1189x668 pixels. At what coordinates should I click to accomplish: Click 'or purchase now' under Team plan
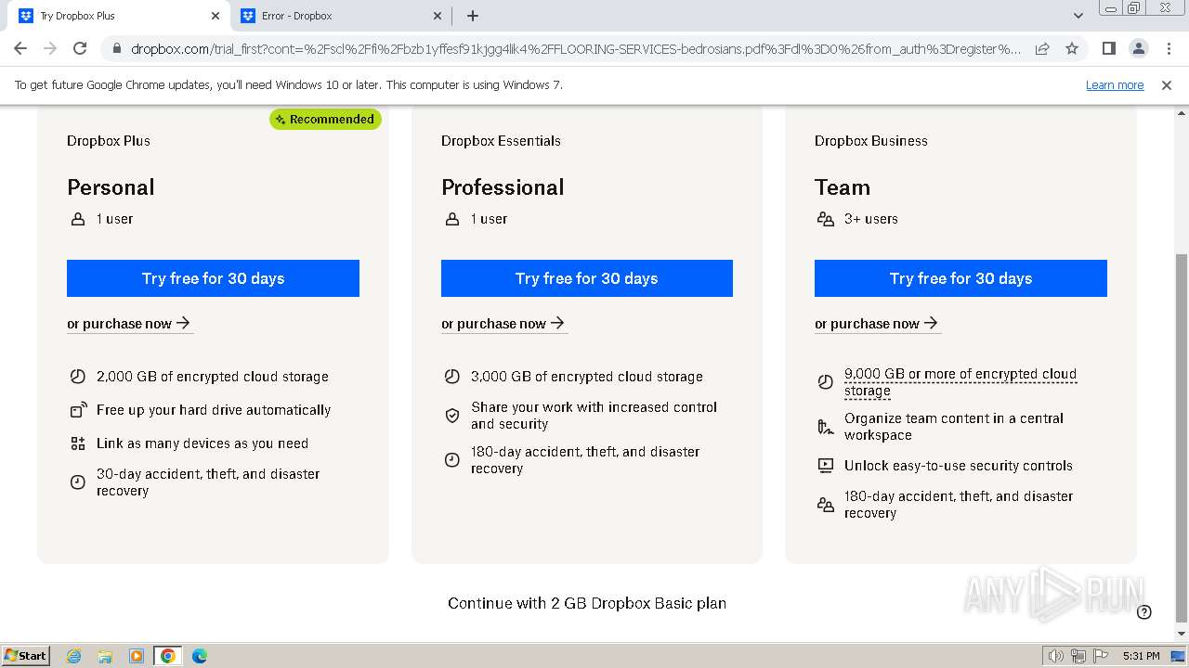click(877, 324)
